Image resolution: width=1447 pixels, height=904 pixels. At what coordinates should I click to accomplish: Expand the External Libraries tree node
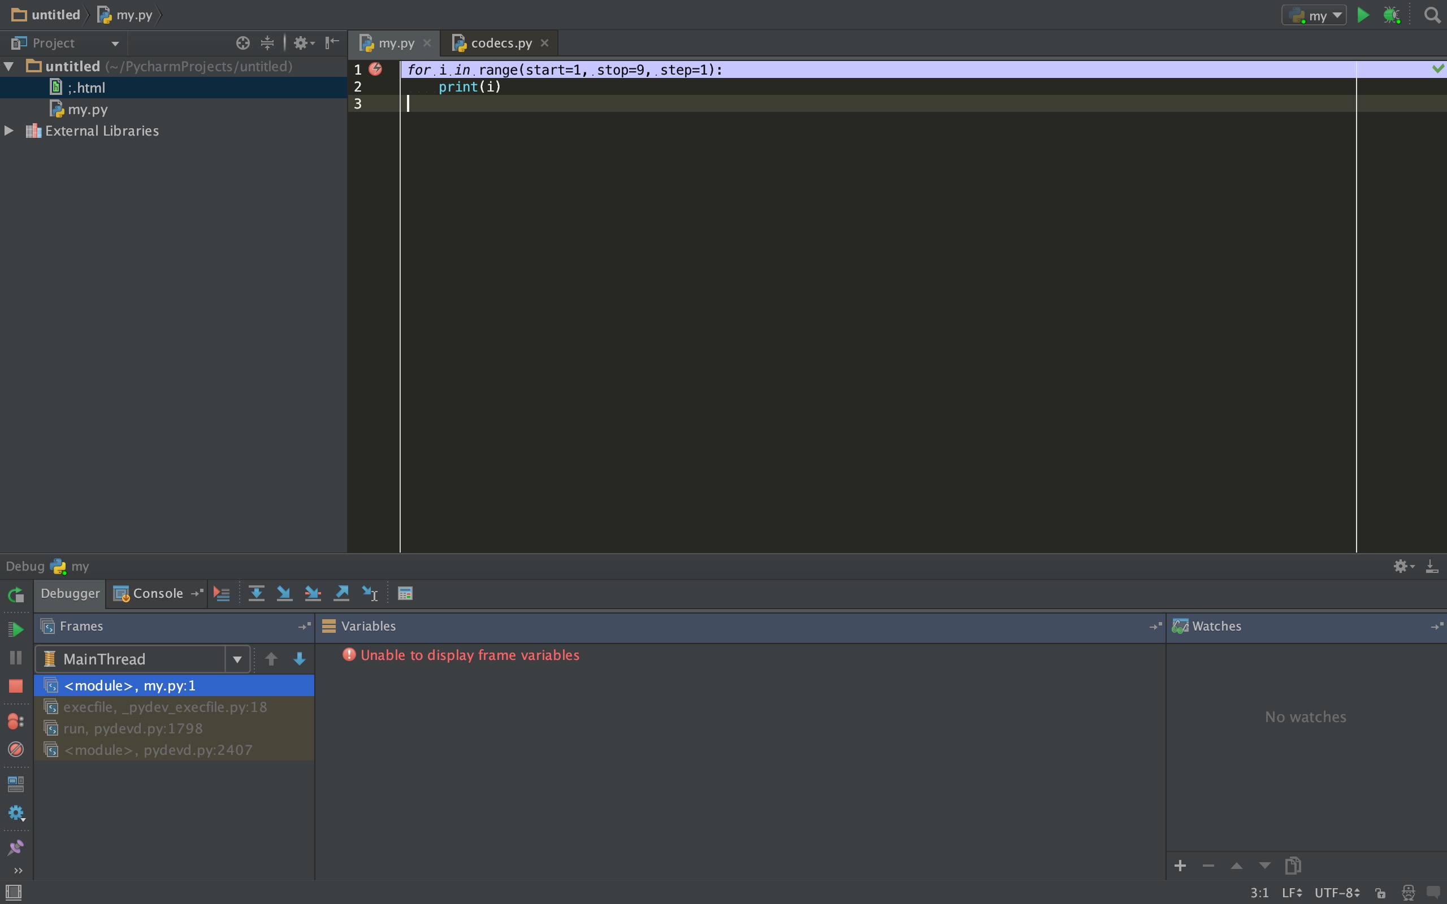coord(9,131)
